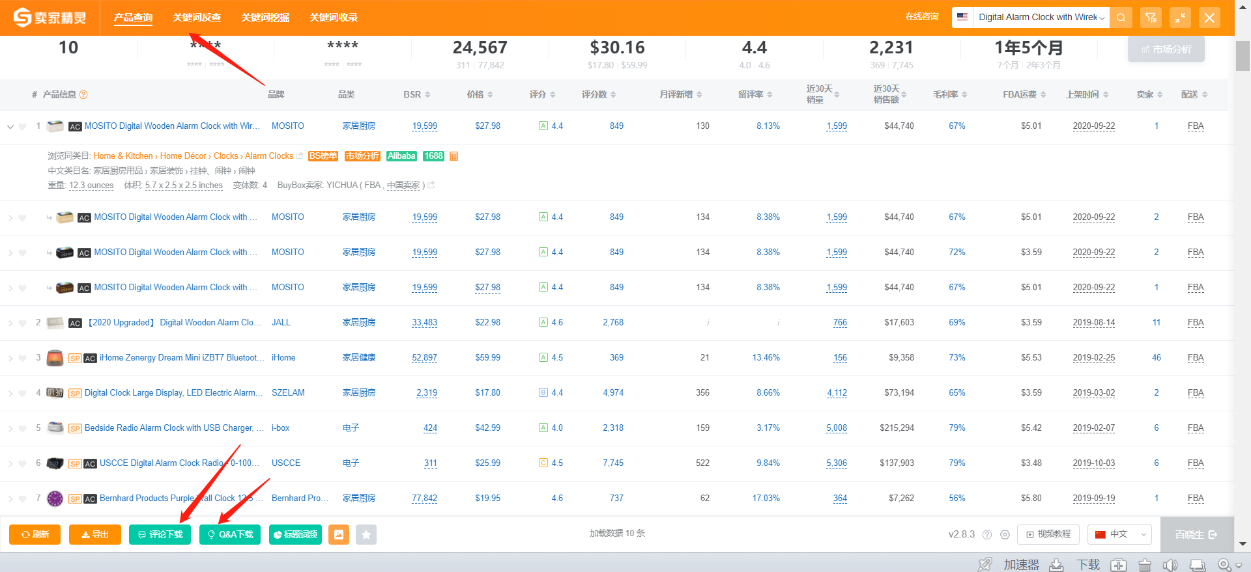Open the 视频教程 video tutorial button
Screen dimensions: 1251x572
click(x=1048, y=534)
